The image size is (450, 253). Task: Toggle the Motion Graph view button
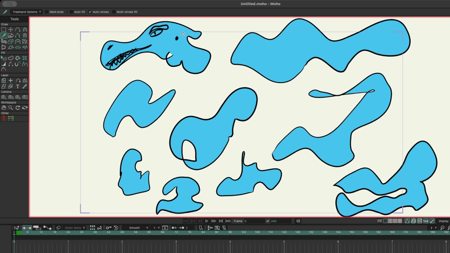(47, 228)
